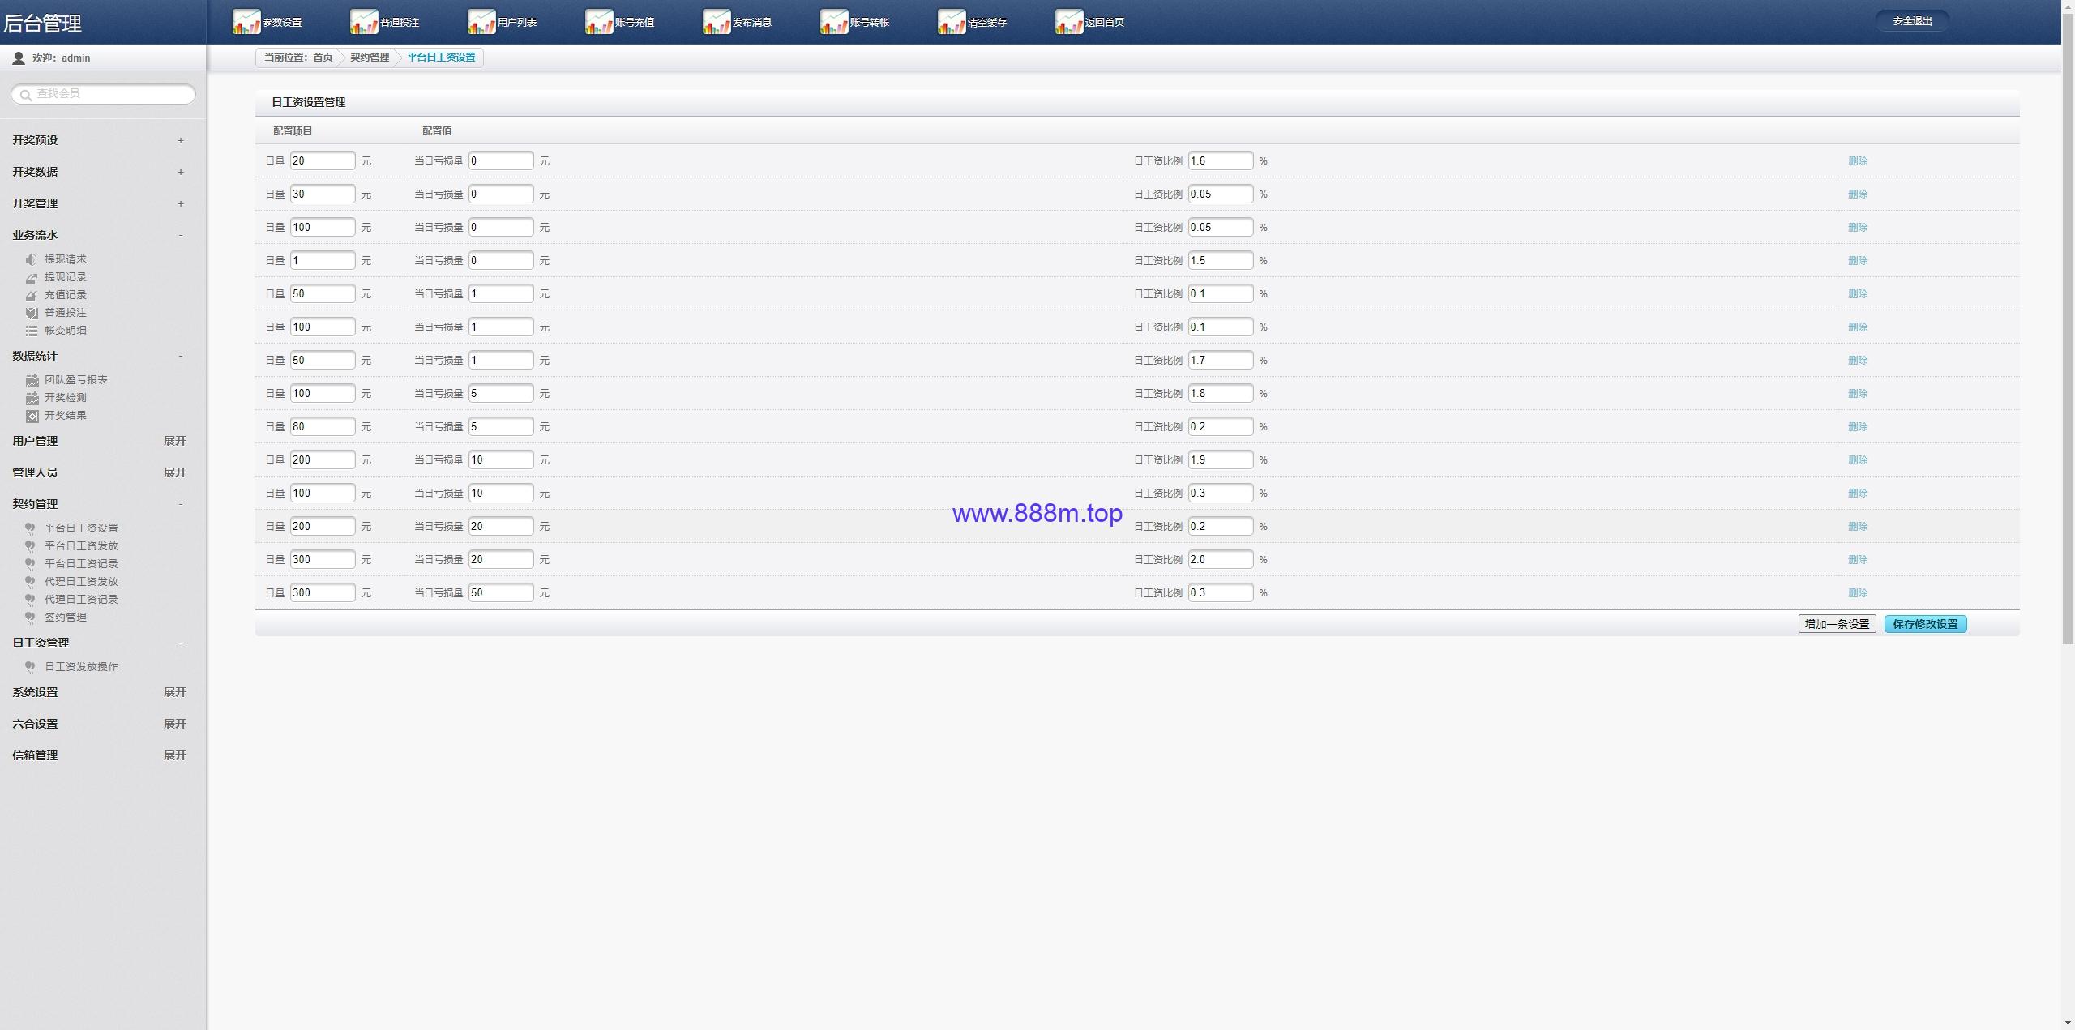Click the 当日亏损量 field containing 50

(x=501, y=593)
